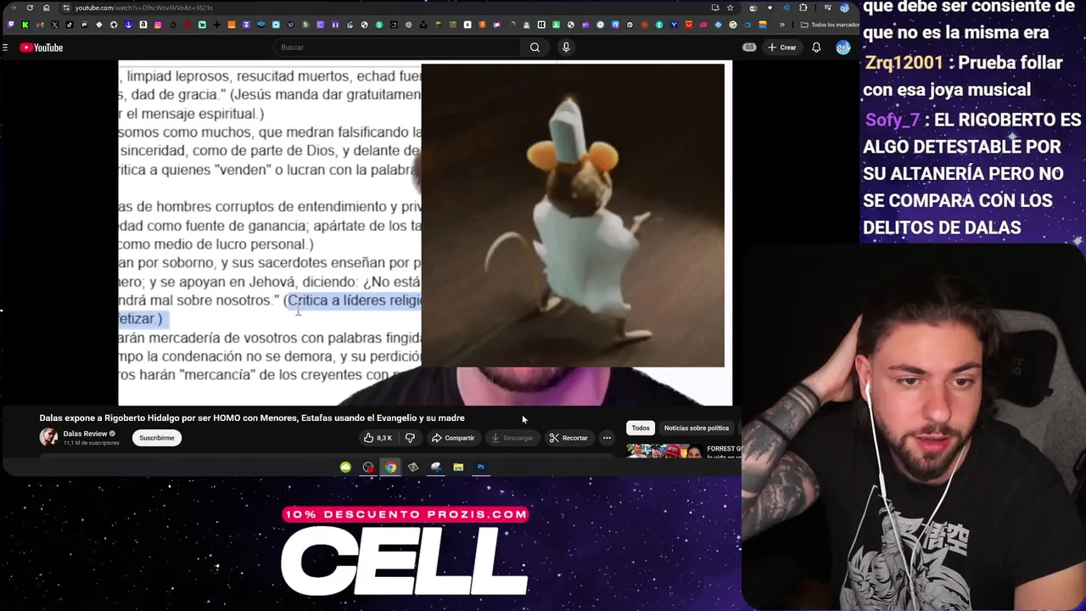Open the green Kick bookmark

pos(25,25)
